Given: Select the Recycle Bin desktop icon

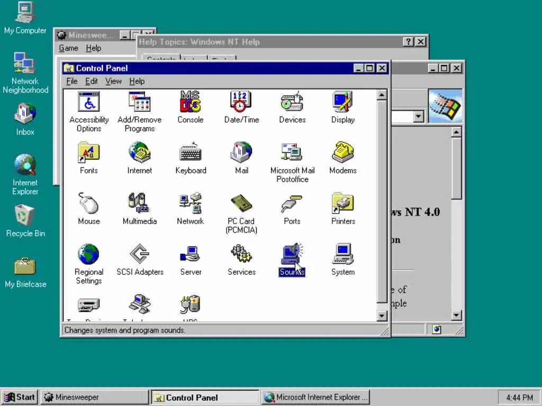Looking at the screenshot, I should tap(25, 220).
